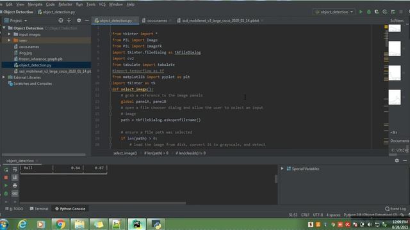Image resolution: width=410 pixels, height=230 pixels.
Task: Select the object_detection console tab
Action: (20, 160)
